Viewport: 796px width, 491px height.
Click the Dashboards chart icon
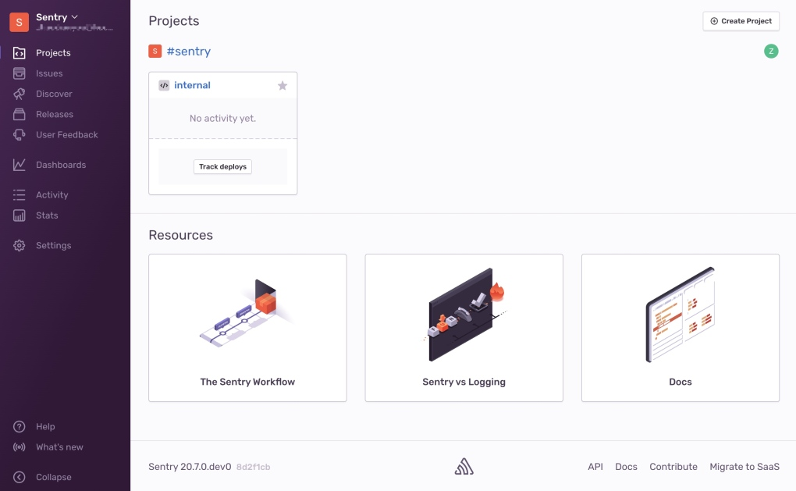[20, 165]
